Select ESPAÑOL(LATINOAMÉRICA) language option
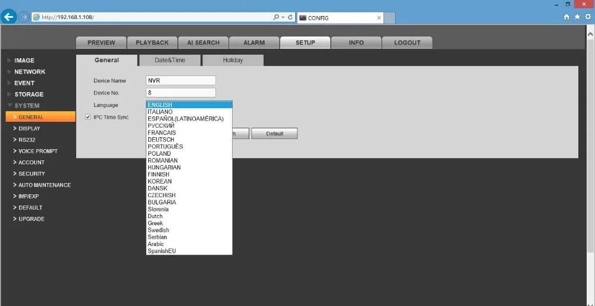The width and height of the screenshot is (595, 306). (189, 119)
